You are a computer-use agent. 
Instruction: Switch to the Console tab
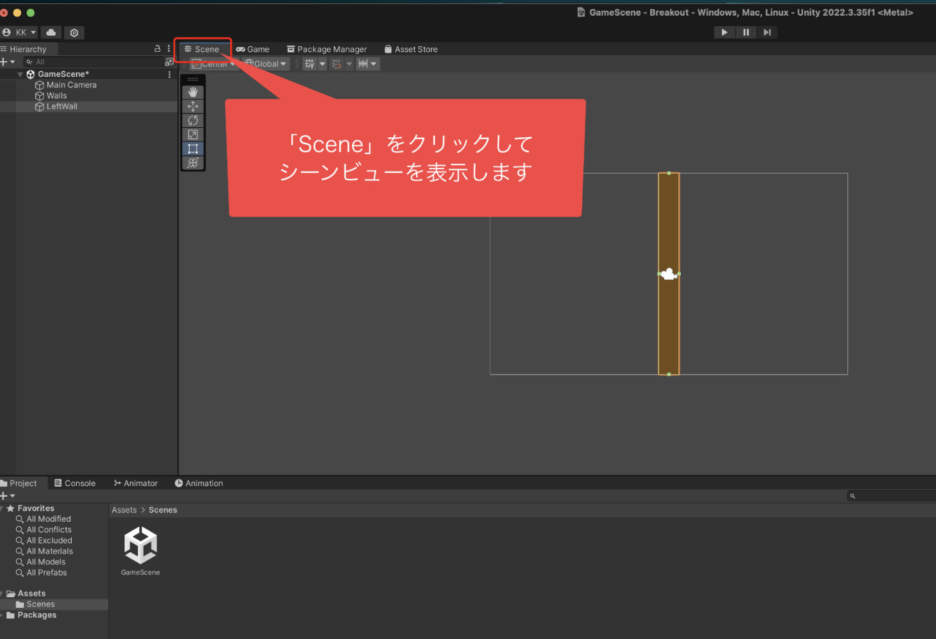click(x=75, y=483)
